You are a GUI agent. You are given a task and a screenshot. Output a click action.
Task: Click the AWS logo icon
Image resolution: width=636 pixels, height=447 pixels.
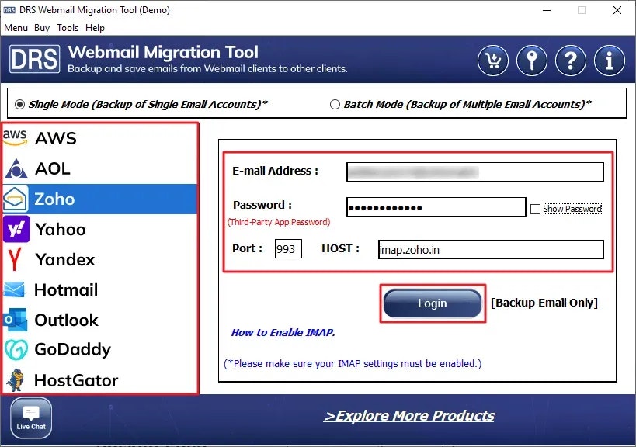15,138
